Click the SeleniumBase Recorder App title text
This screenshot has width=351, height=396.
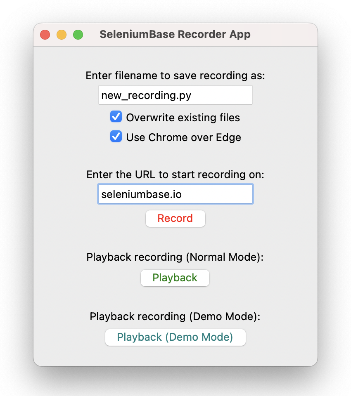coord(175,34)
